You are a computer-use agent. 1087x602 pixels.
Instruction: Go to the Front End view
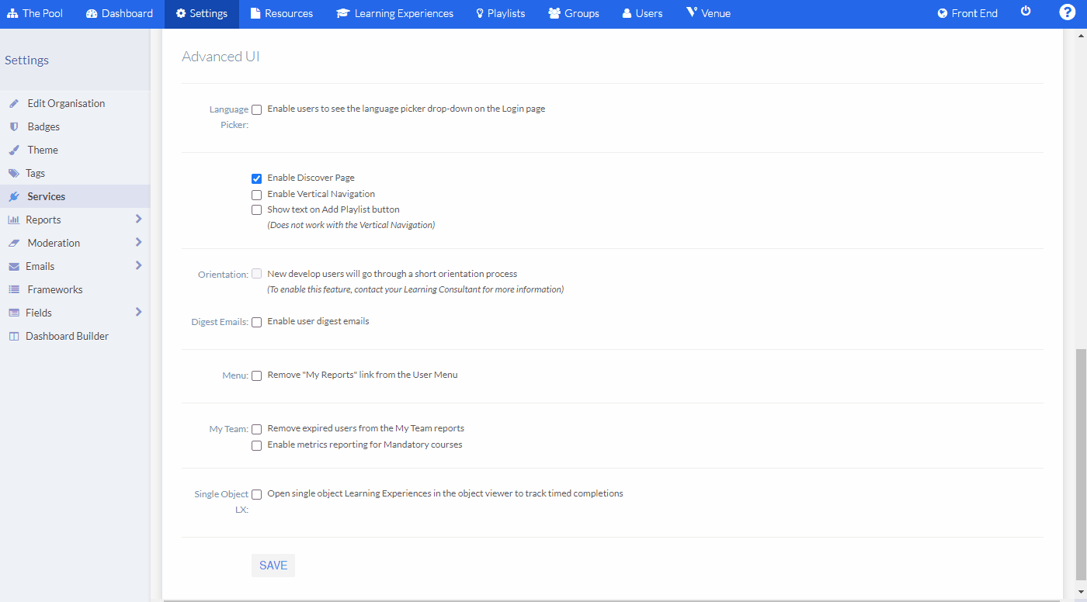click(x=967, y=12)
